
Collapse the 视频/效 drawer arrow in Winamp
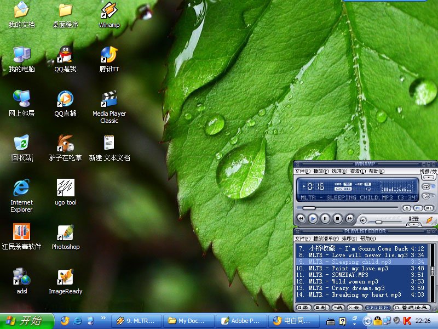pyautogui.click(x=429, y=177)
